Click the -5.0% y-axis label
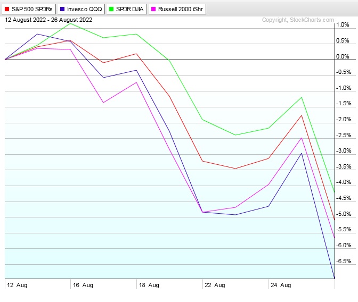Viewport: 358px width, 302px height. (x=344, y=214)
